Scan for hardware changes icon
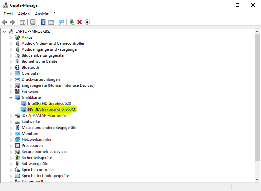The image size is (261, 191). coord(61,22)
